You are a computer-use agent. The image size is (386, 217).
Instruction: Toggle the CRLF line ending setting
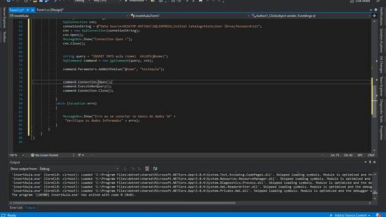tap(371, 156)
